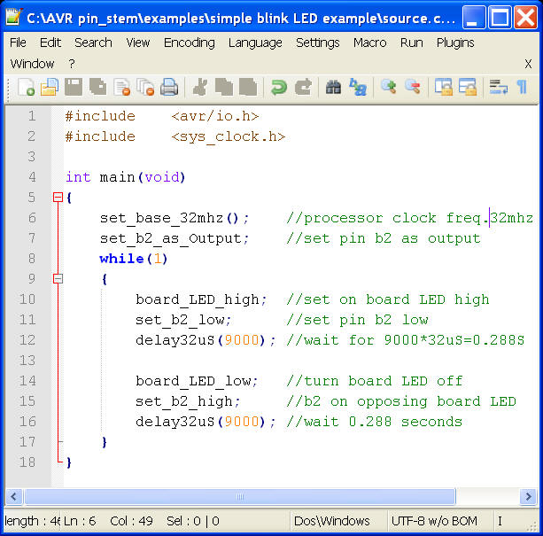Click on set_b2_low statement
Screen dimensions: 543x536
(183, 320)
